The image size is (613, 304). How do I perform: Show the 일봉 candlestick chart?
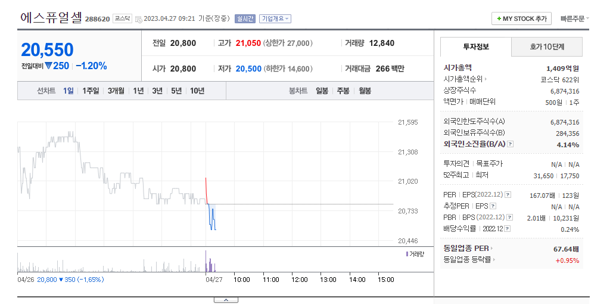click(x=322, y=91)
